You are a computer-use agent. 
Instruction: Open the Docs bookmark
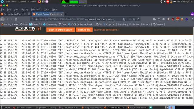pyautogui.click(x=62, y=24)
